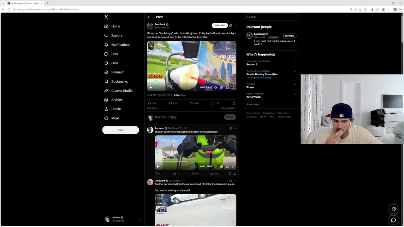Open options for Senate Banking Committee trend
The image size is (404, 227).
pyautogui.click(x=295, y=72)
